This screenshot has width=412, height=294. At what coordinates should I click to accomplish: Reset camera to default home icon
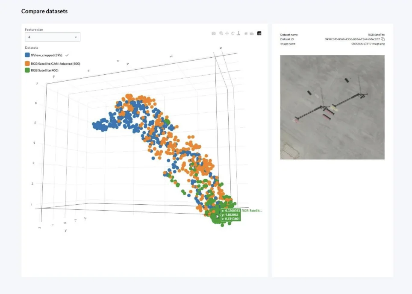coord(246,33)
